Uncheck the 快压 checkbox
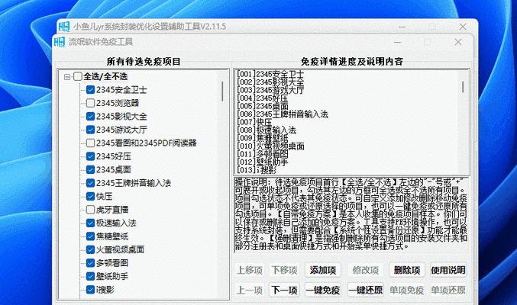This screenshot has width=517, height=305. 90,196
